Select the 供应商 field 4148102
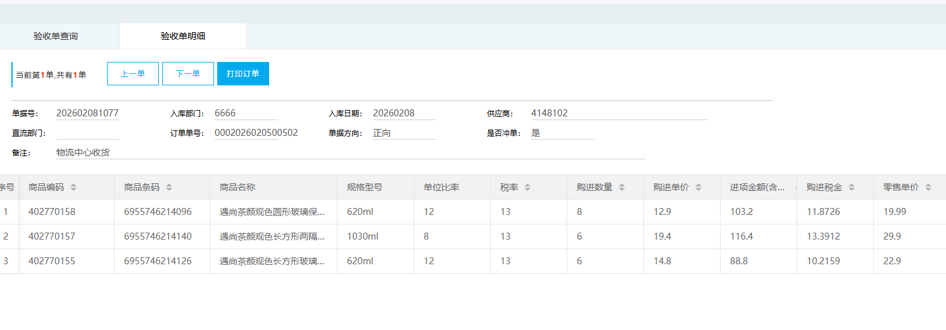This screenshot has width=946, height=330. coord(619,114)
